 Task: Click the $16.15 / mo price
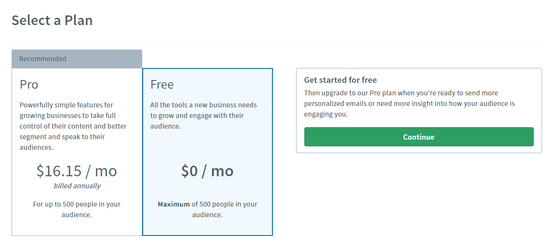(x=77, y=171)
